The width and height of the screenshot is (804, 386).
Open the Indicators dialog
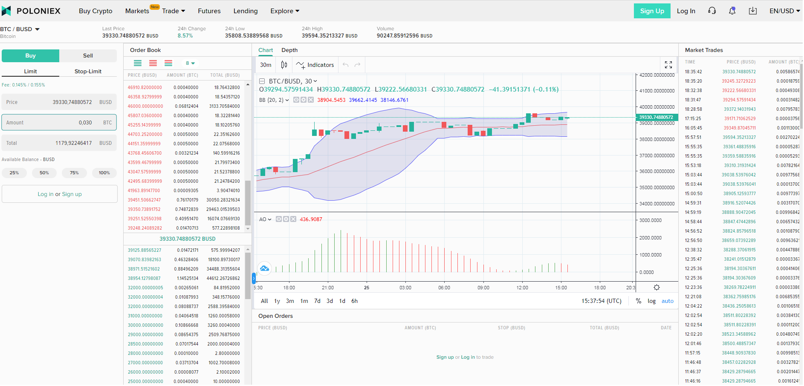pos(315,65)
